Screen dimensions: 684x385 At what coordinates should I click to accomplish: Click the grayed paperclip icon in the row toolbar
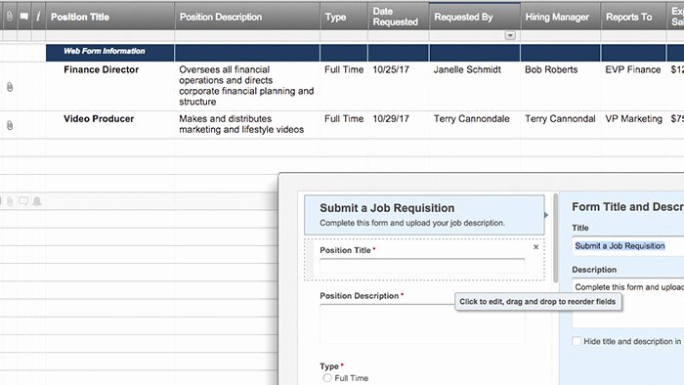tap(10, 201)
